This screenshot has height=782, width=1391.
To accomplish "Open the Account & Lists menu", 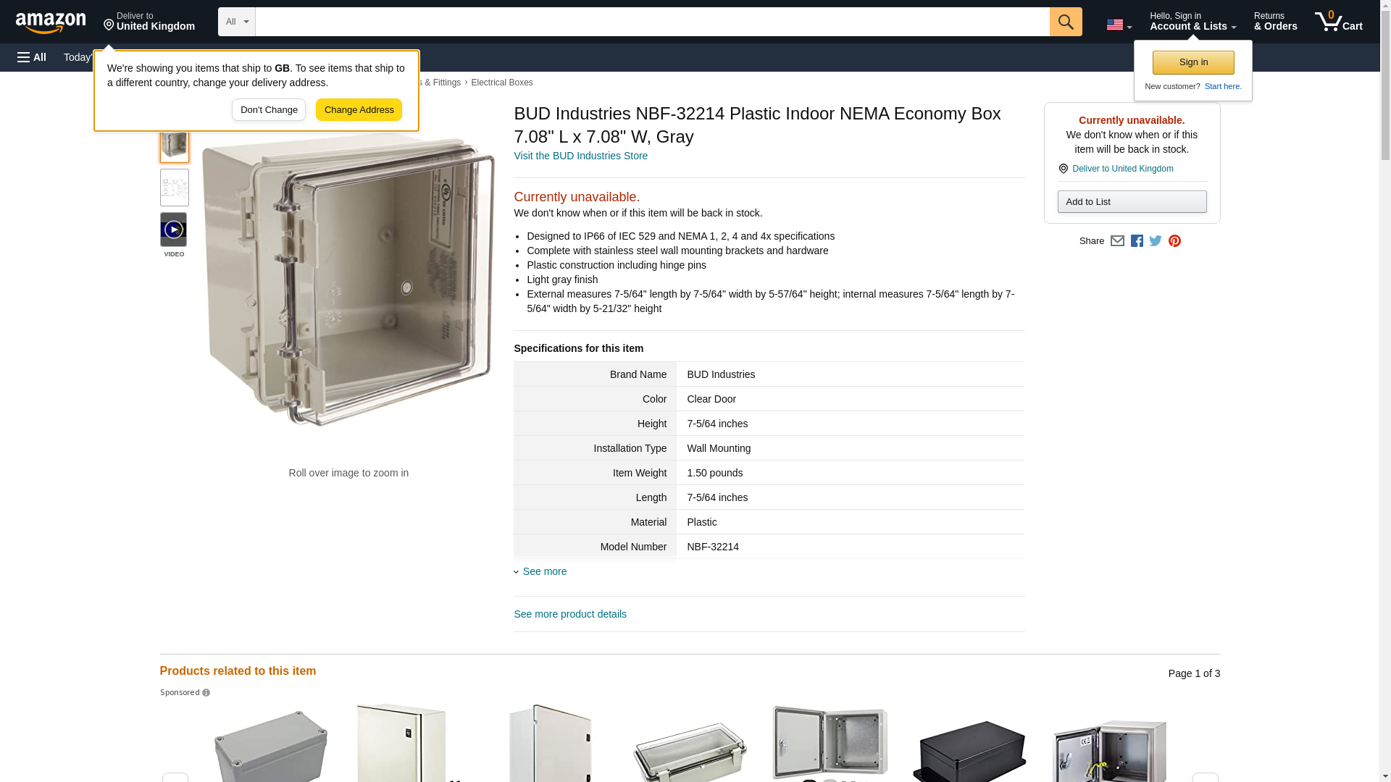I will click(1192, 22).
